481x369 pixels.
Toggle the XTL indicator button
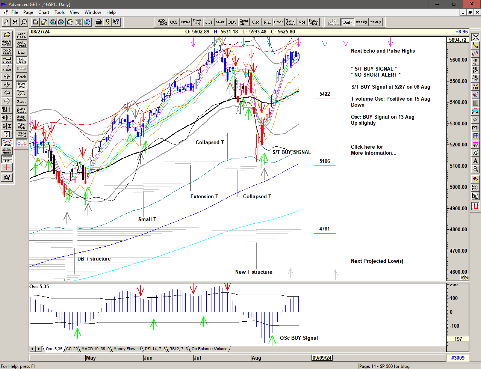tap(21, 143)
